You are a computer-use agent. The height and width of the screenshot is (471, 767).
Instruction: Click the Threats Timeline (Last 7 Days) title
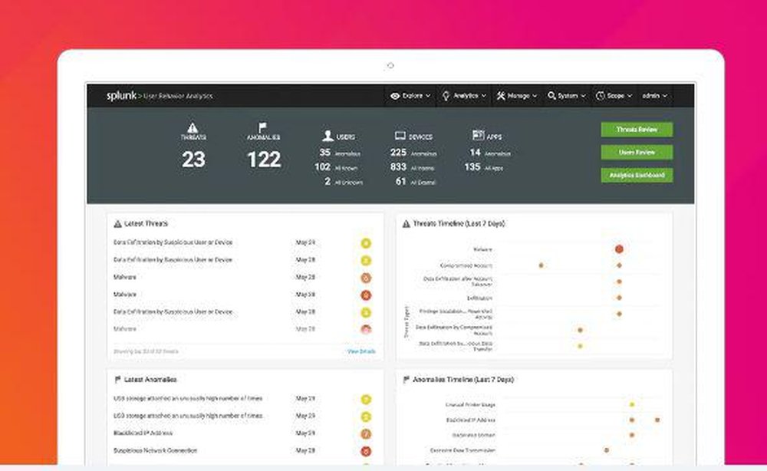pyautogui.click(x=459, y=223)
